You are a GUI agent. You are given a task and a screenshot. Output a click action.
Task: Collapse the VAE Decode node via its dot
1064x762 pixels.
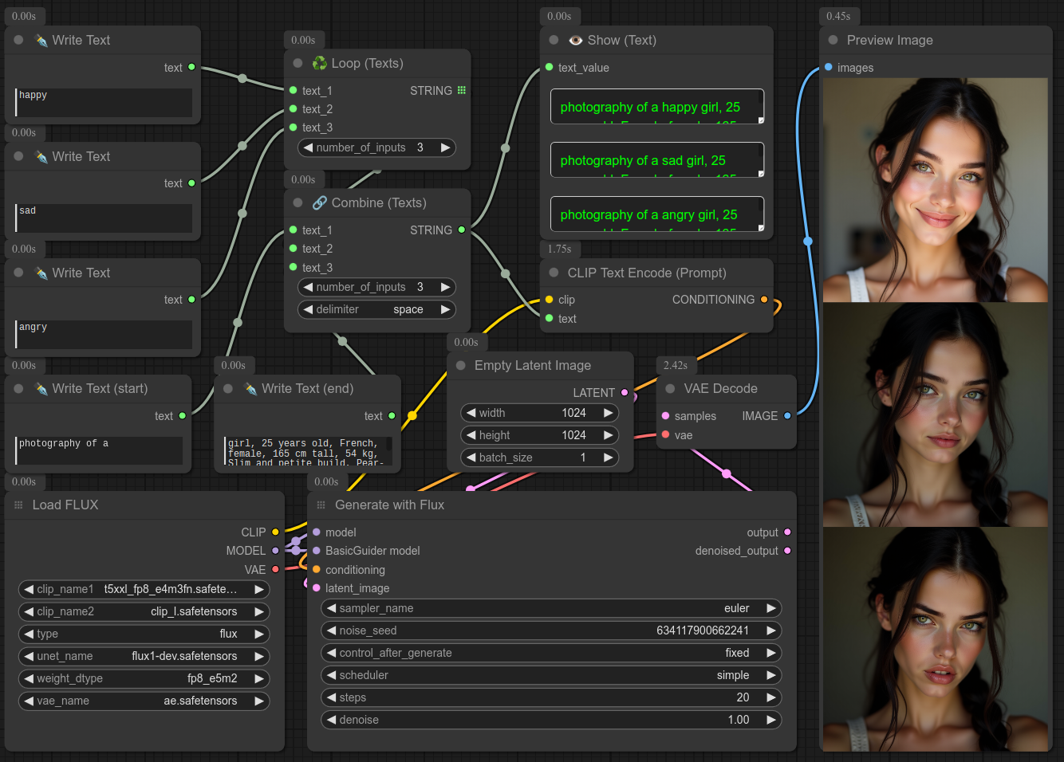[670, 389]
